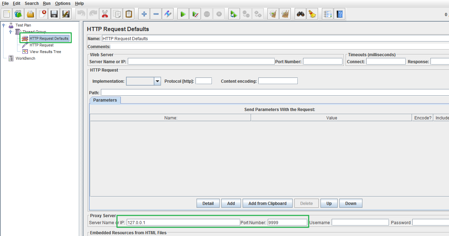Click the Detail button

coord(208,203)
